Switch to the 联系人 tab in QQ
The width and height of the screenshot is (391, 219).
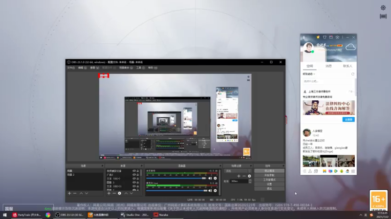[x=348, y=66]
